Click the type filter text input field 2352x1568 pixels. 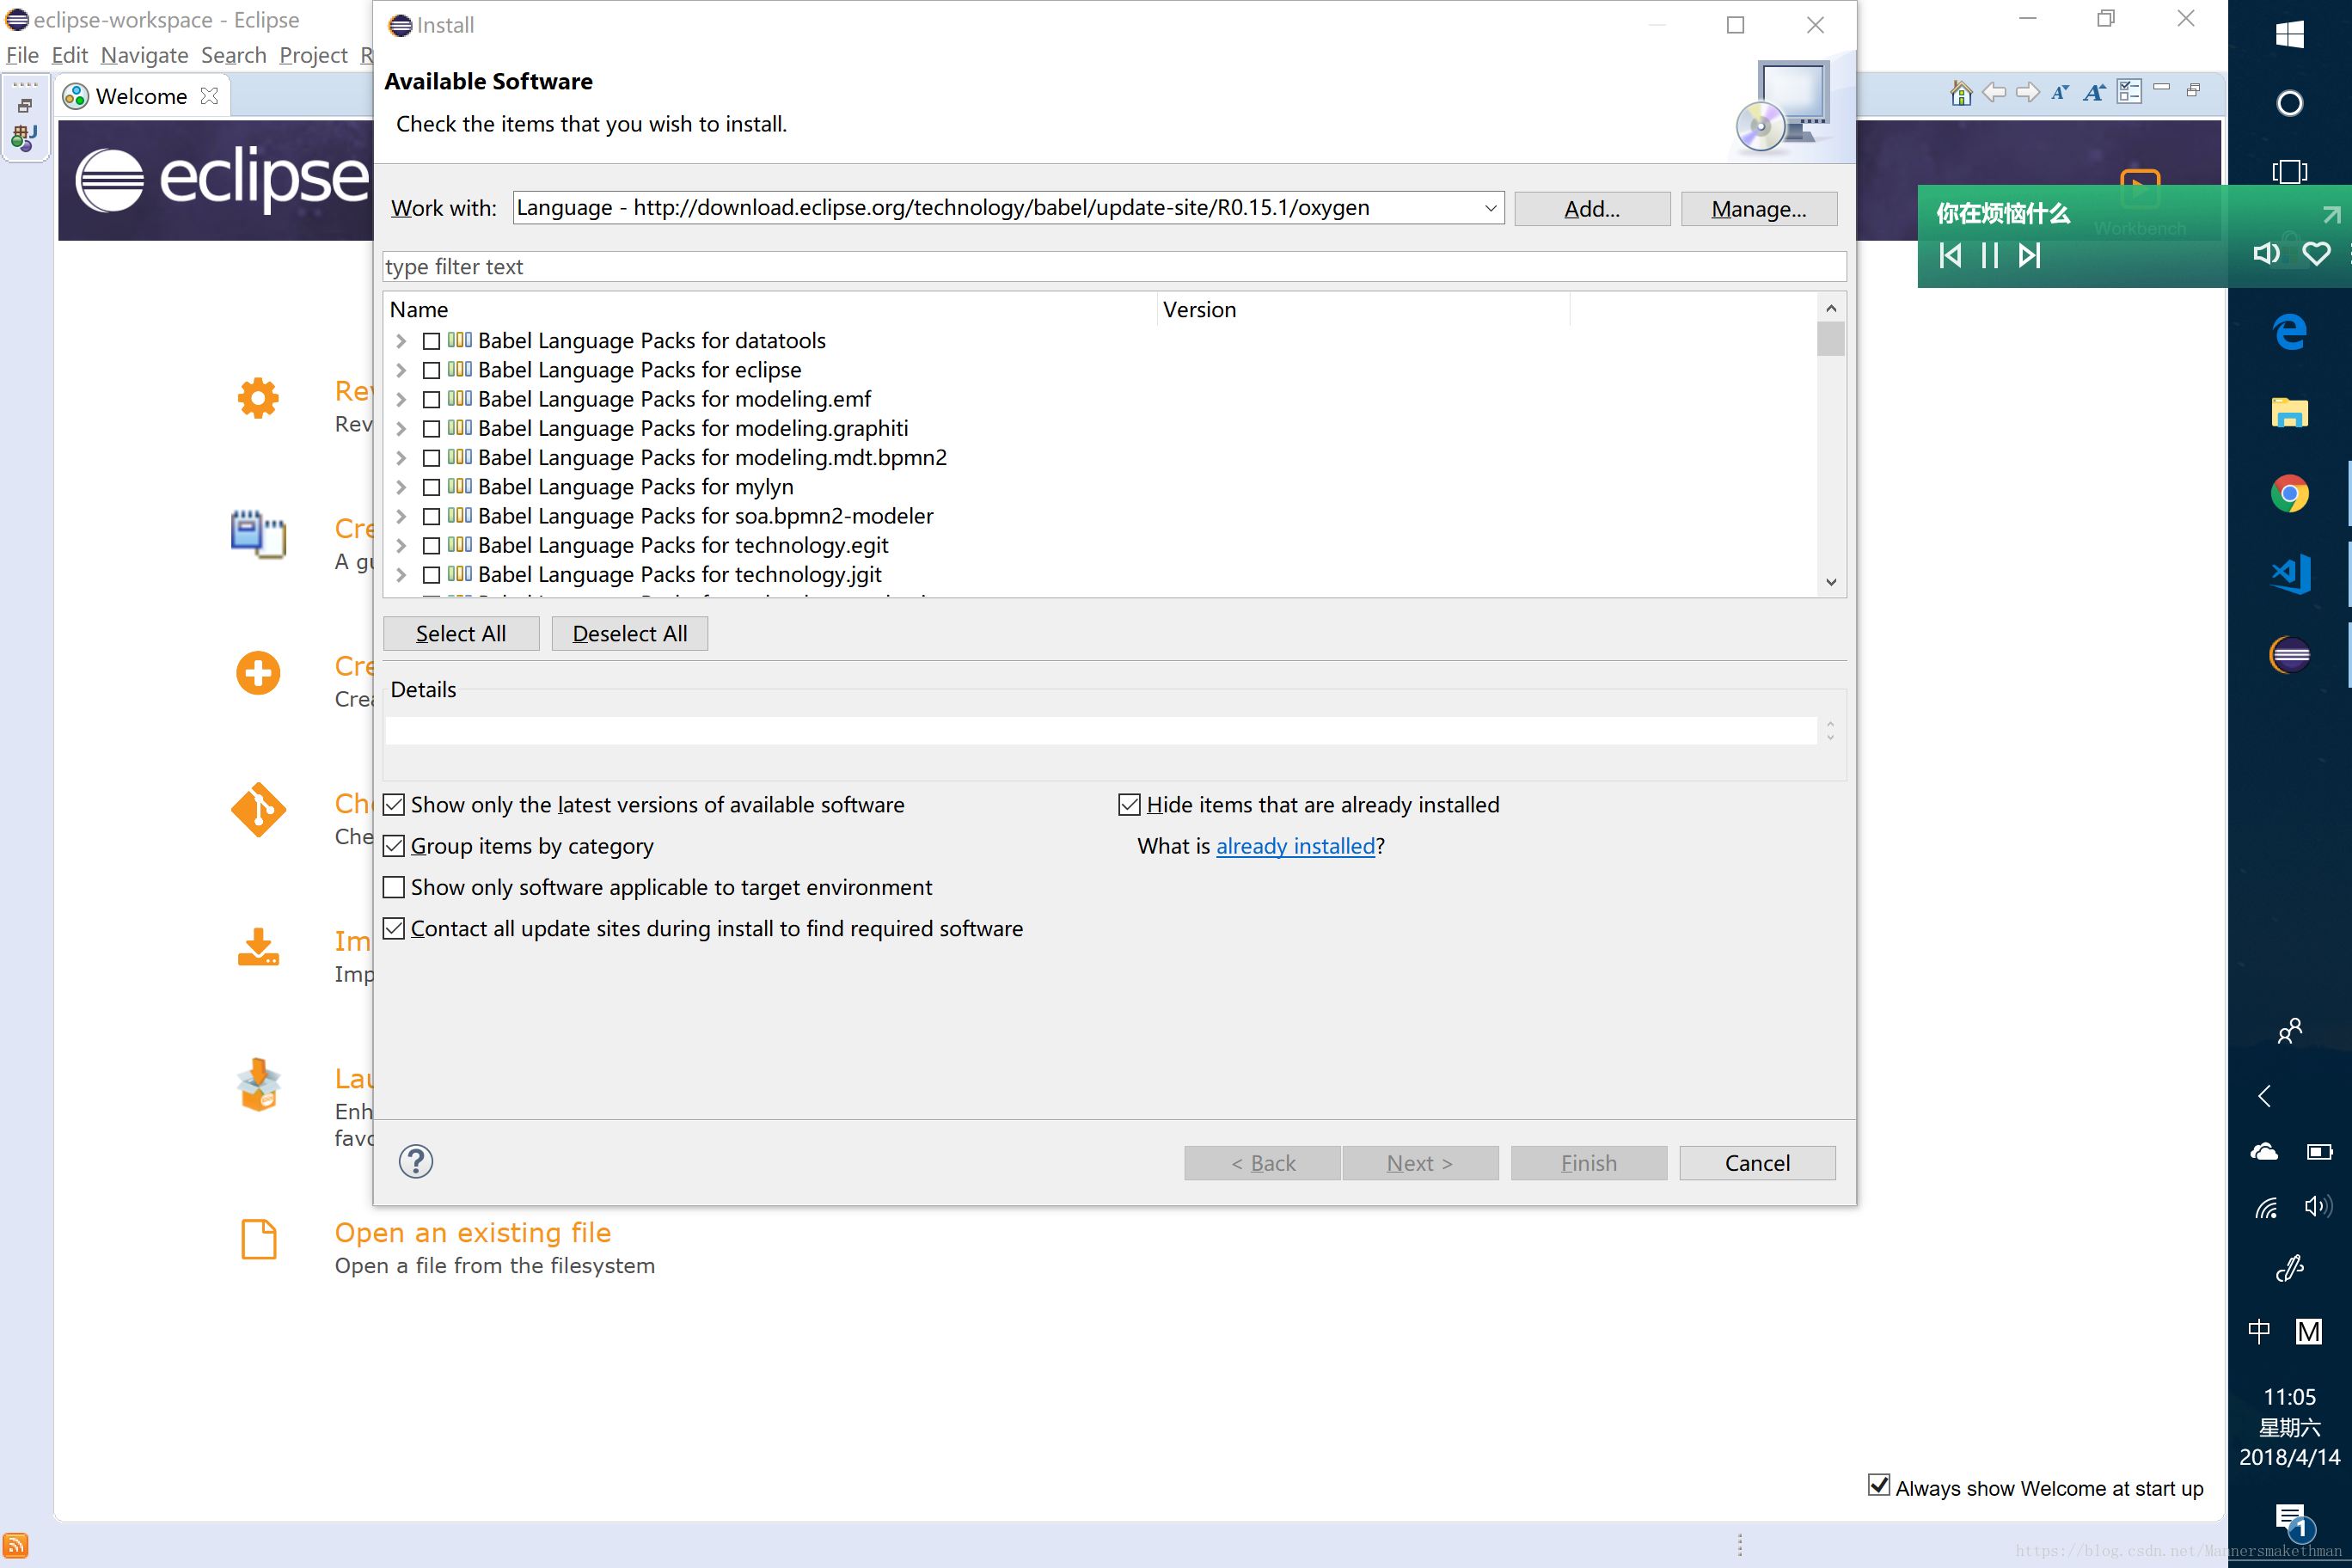(x=1114, y=266)
